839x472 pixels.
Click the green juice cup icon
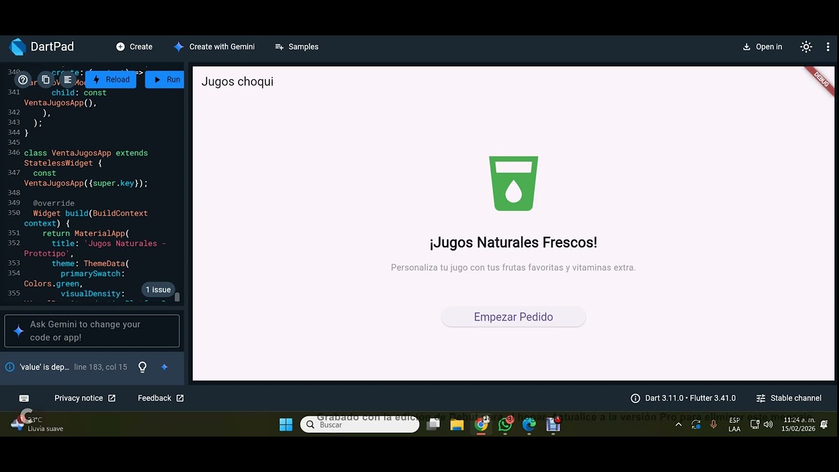(514, 184)
